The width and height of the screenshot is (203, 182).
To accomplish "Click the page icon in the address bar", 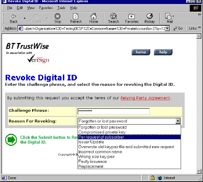I will pos(21,28).
